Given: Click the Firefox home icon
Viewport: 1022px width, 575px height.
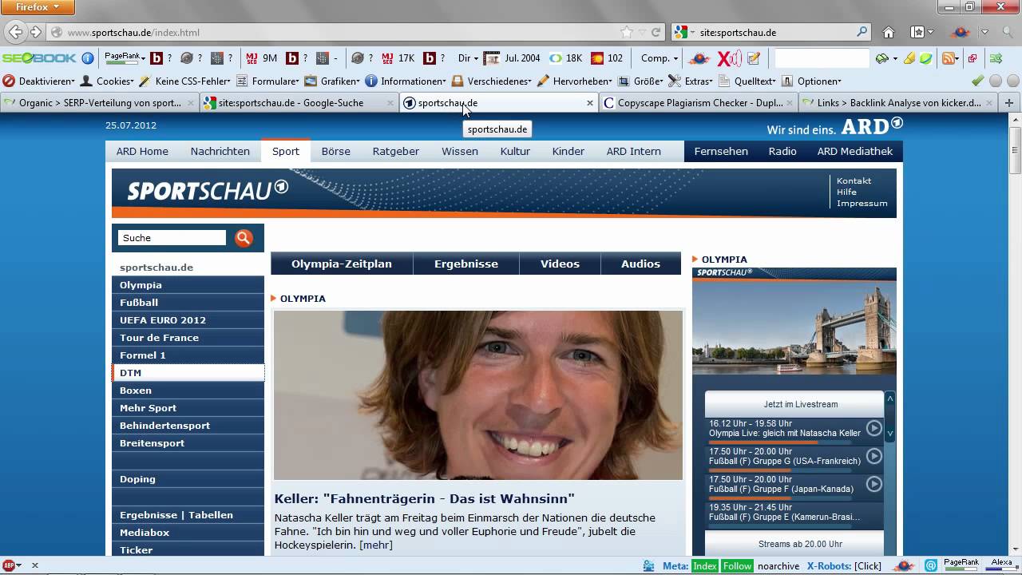Looking at the screenshot, I should [889, 33].
